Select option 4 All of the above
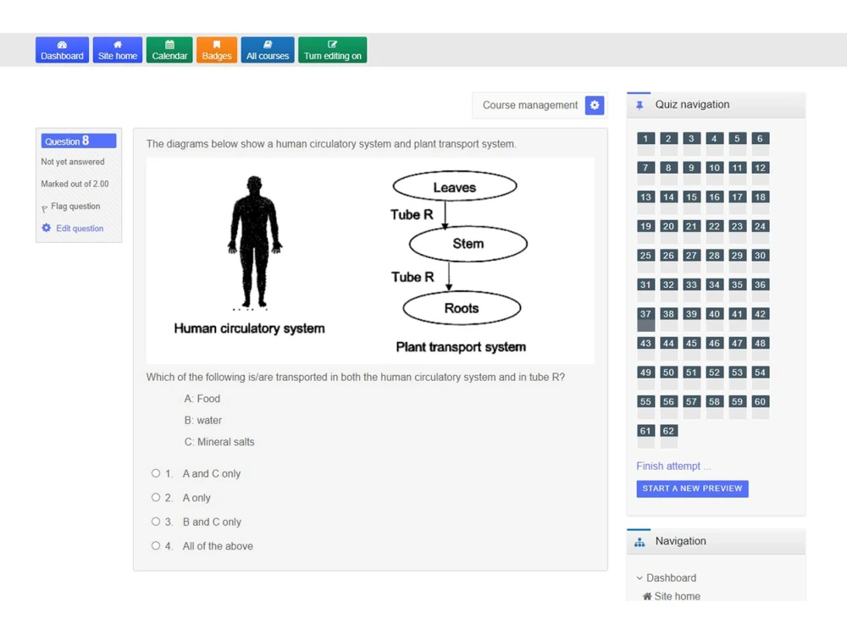 click(x=156, y=546)
